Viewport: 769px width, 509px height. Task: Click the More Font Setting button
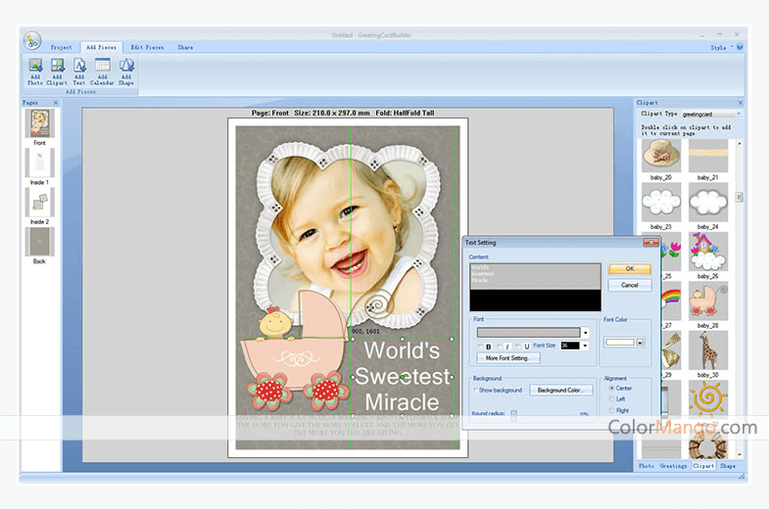coord(507,358)
